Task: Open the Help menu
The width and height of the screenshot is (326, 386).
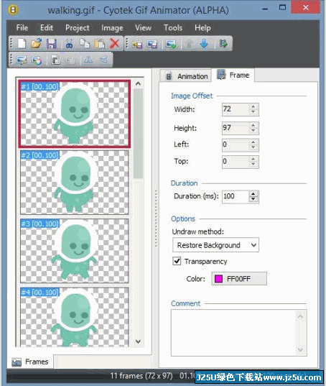Action: point(202,27)
